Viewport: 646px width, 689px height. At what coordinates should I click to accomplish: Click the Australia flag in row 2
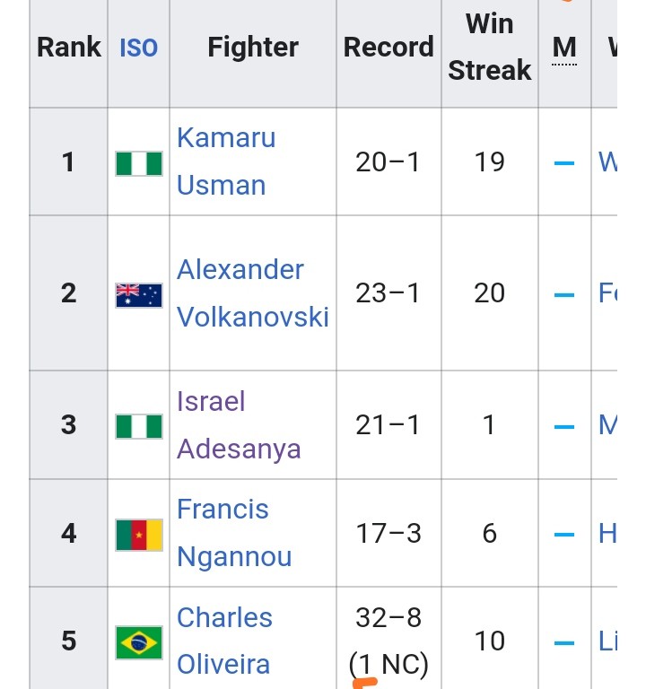139,295
